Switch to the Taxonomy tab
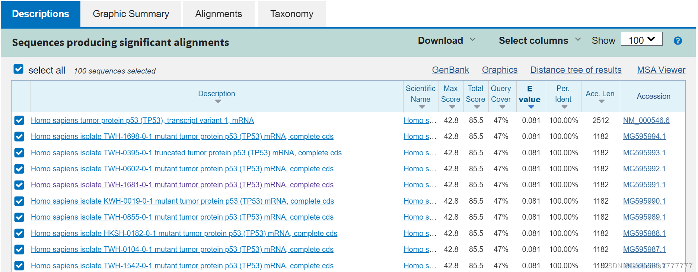Viewport: 698px width, 272px height. (x=291, y=14)
